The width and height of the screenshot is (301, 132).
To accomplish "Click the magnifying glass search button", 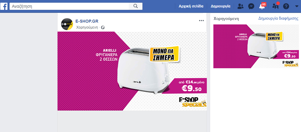I will [x=136, y=6].
